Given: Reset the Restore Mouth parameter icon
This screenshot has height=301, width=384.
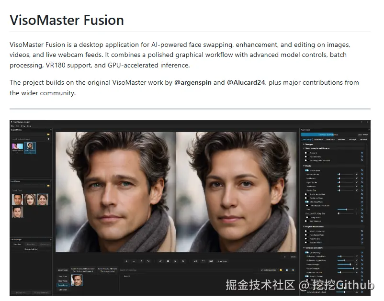Looking at the screenshot, I should 362,243.
